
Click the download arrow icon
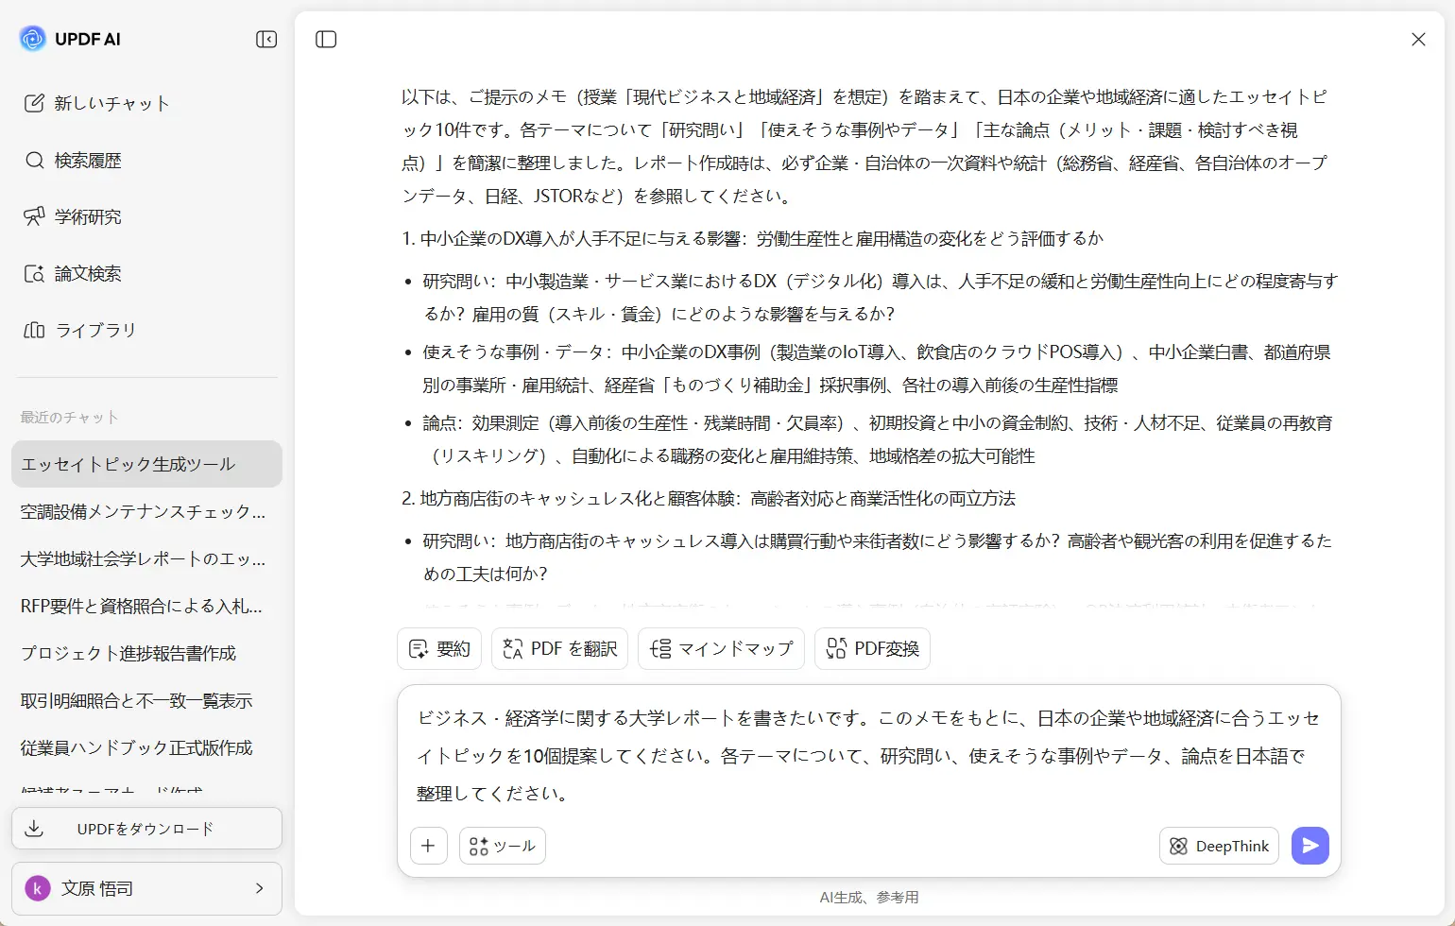pos(34,829)
